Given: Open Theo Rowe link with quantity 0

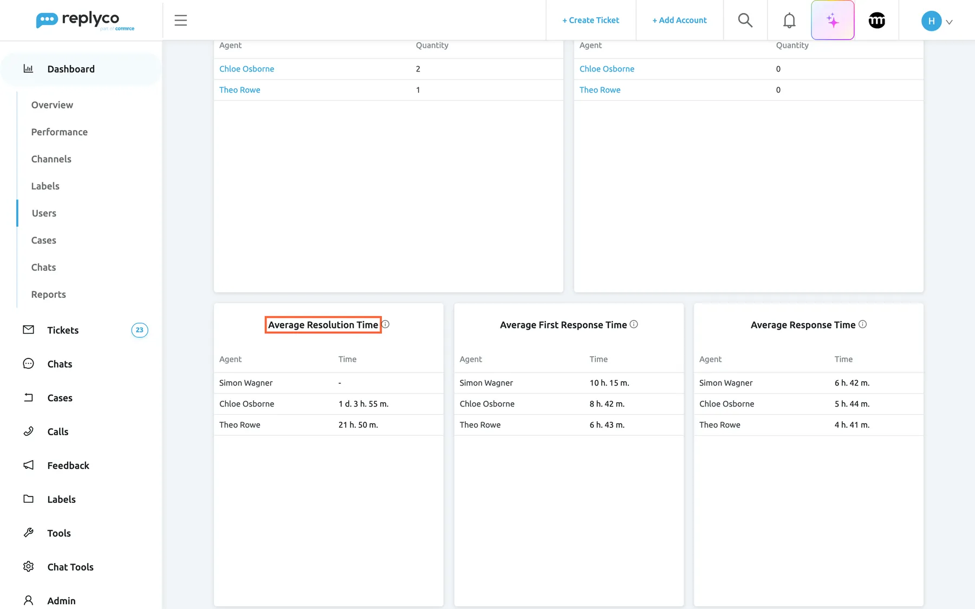Looking at the screenshot, I should pyautogui.click(x=600, y=90).
